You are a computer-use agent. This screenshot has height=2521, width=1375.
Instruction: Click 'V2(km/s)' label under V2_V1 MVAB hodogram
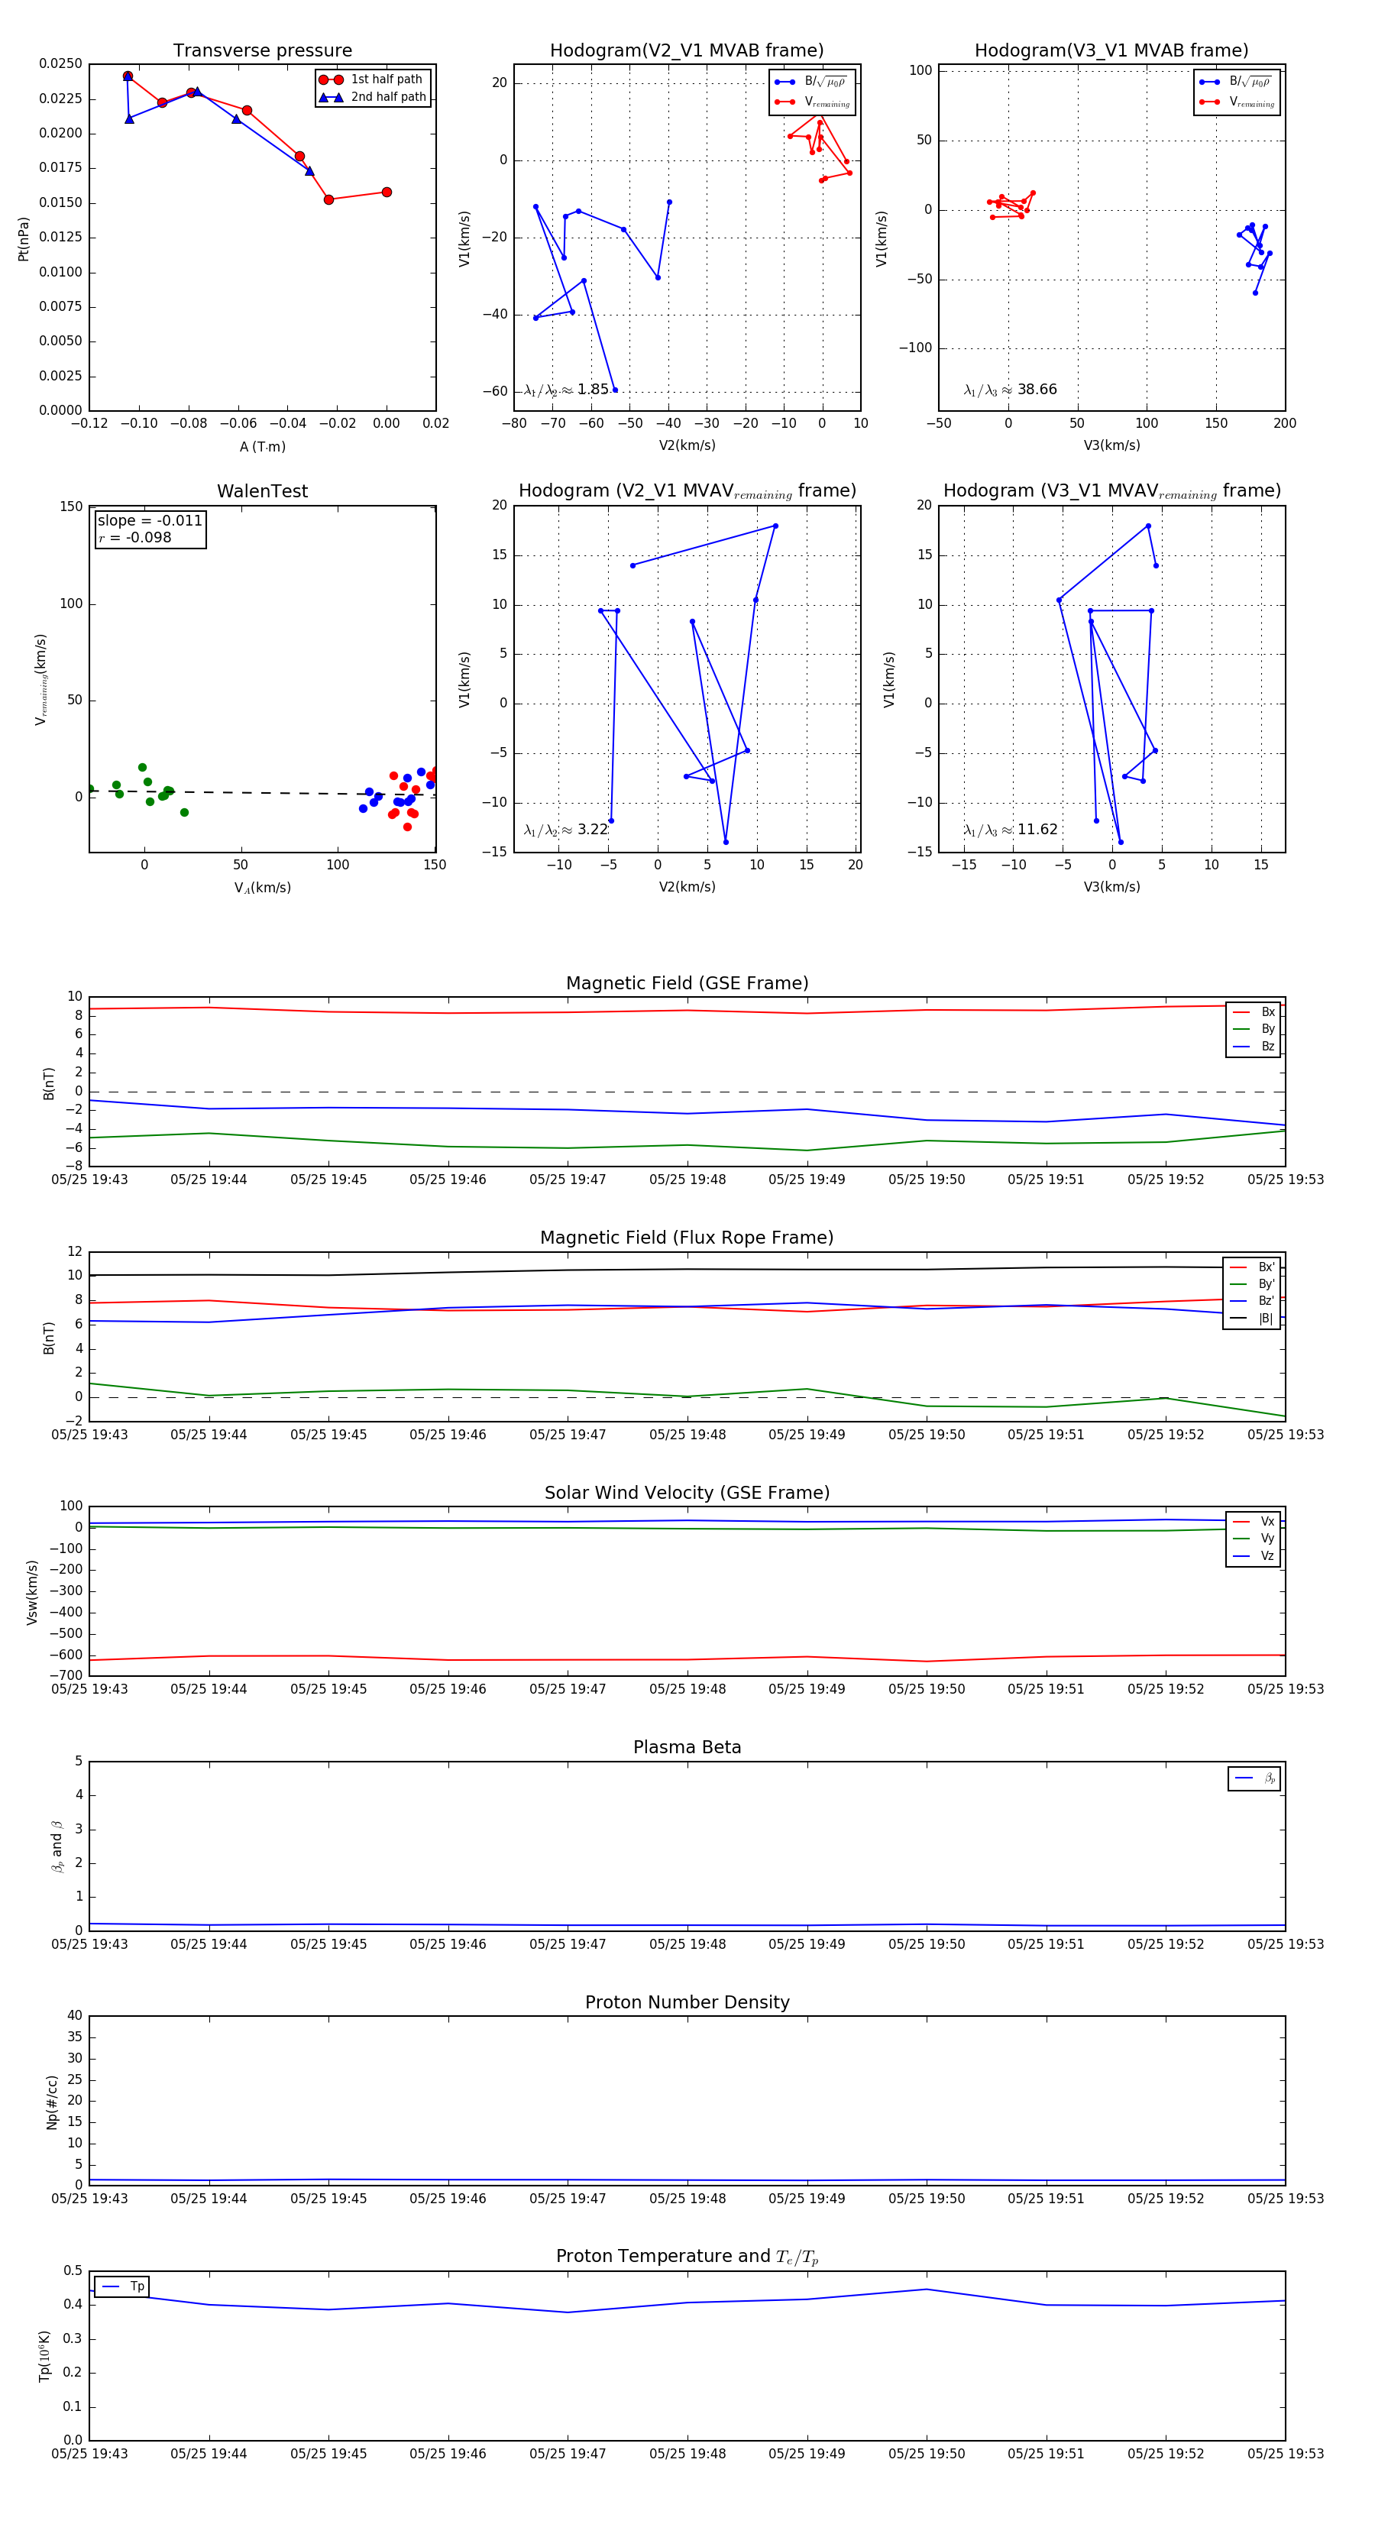pyautogui.click(x=687, y=445)
